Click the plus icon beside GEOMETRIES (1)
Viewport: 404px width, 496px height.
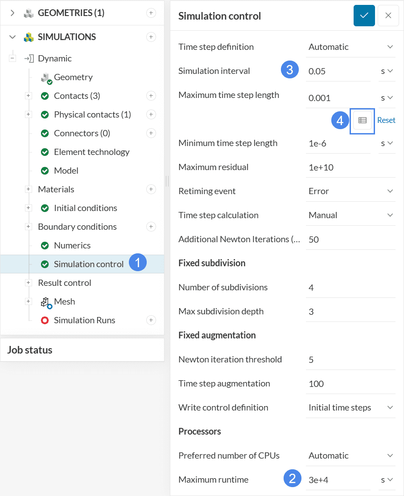click(x=151, y=13)
